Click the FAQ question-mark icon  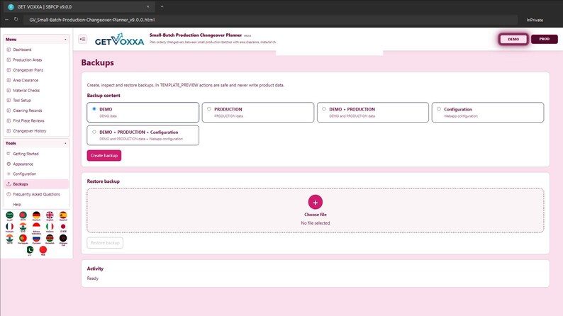[x=9, y=194]
